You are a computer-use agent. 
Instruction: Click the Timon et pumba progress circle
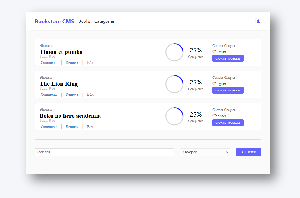(x=174, y=52)
